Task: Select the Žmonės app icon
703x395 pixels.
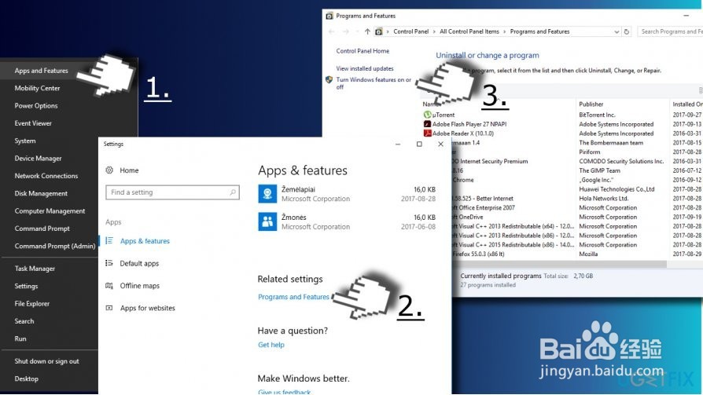Action: click(267, 221)
